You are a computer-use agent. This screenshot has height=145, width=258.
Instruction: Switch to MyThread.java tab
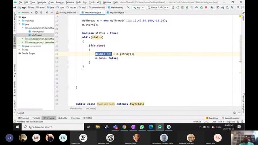coord(117,12)
